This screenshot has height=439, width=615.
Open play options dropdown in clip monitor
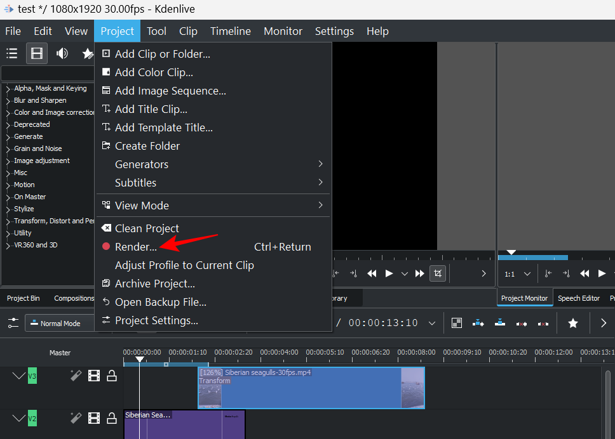pyautogui.click(x=404, y=273)
